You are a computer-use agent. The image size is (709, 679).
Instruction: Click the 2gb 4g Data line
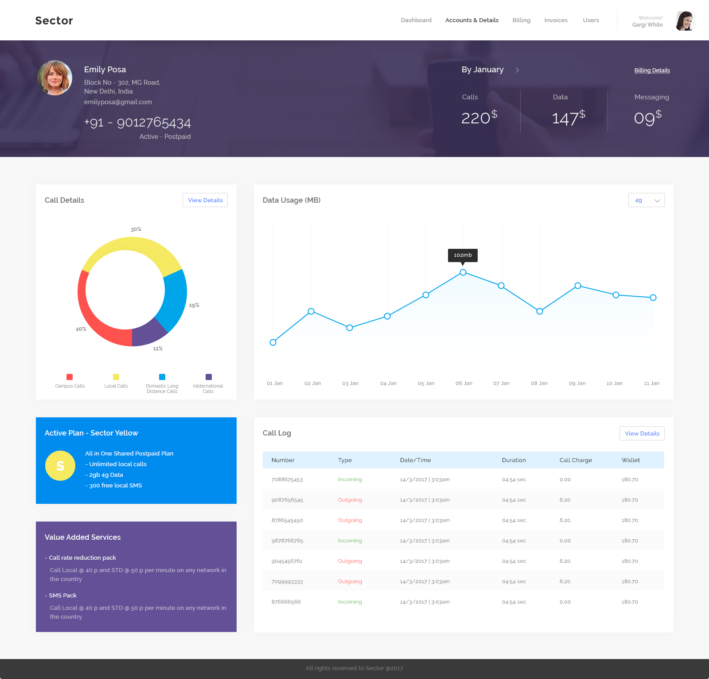pos(104,475)
